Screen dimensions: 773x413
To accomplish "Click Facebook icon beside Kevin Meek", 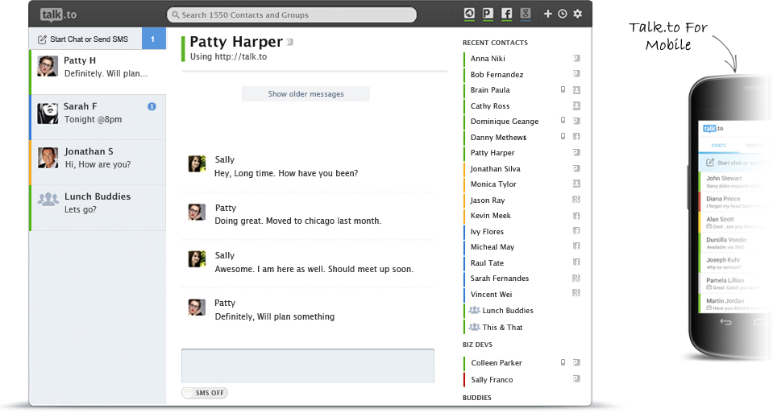I will (x=576, y=216).
